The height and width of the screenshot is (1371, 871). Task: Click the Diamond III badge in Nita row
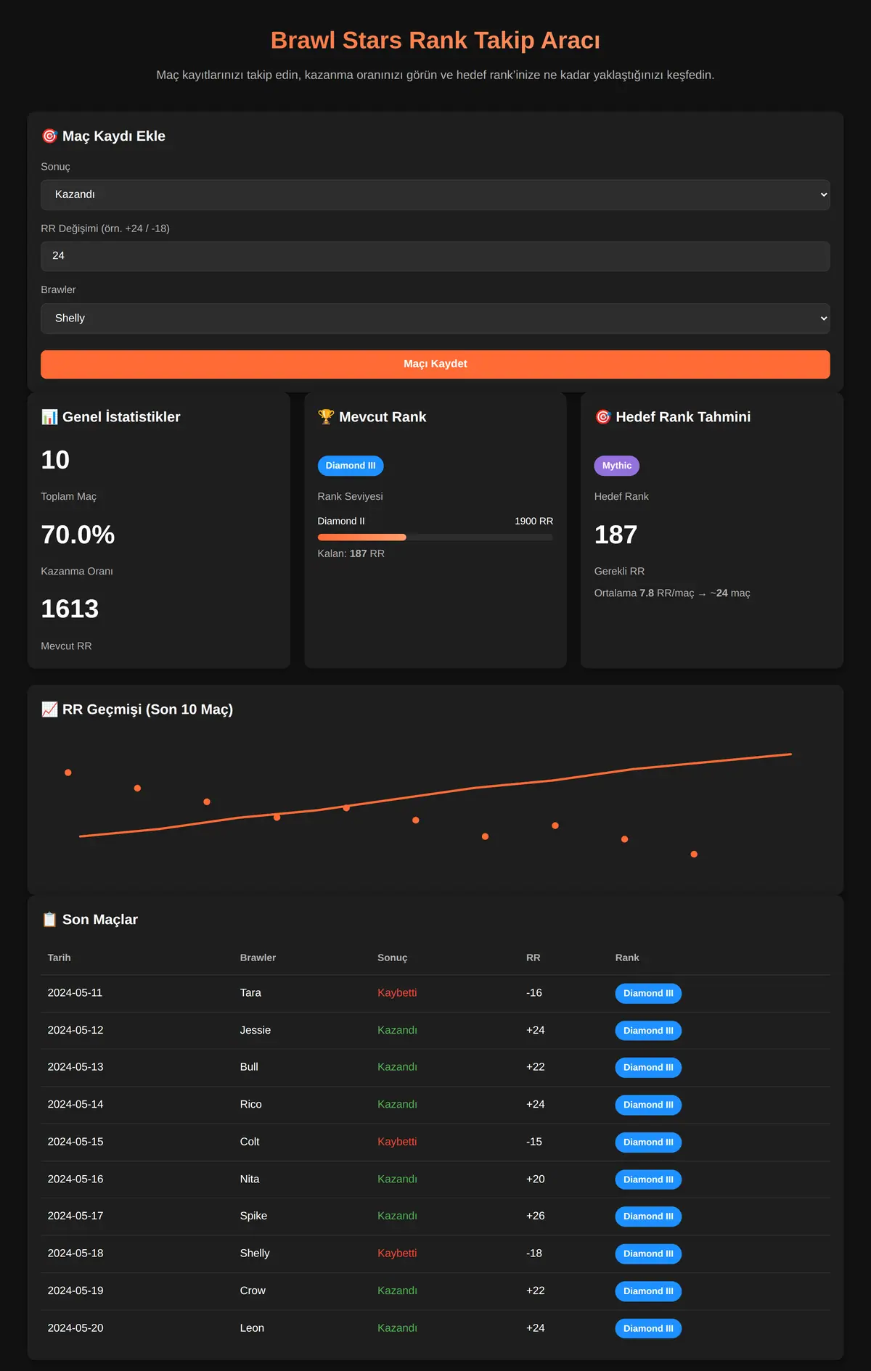coord(648,1179)
